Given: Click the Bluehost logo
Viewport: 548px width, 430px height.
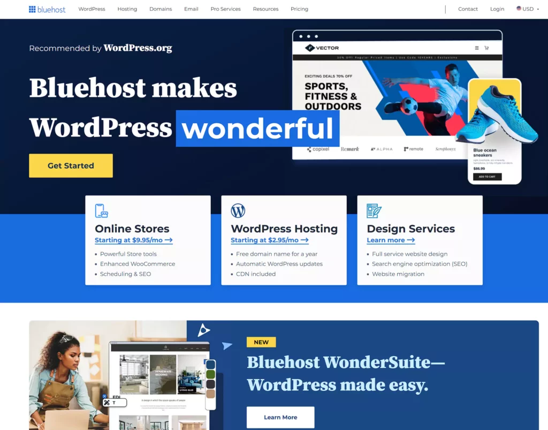Looking at the screenshot, I should click(x=47, y=9).
